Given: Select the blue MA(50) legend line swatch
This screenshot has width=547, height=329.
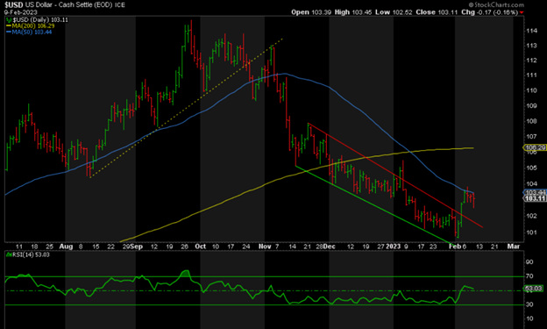Looking at the screenshot, I should point(9,32).
